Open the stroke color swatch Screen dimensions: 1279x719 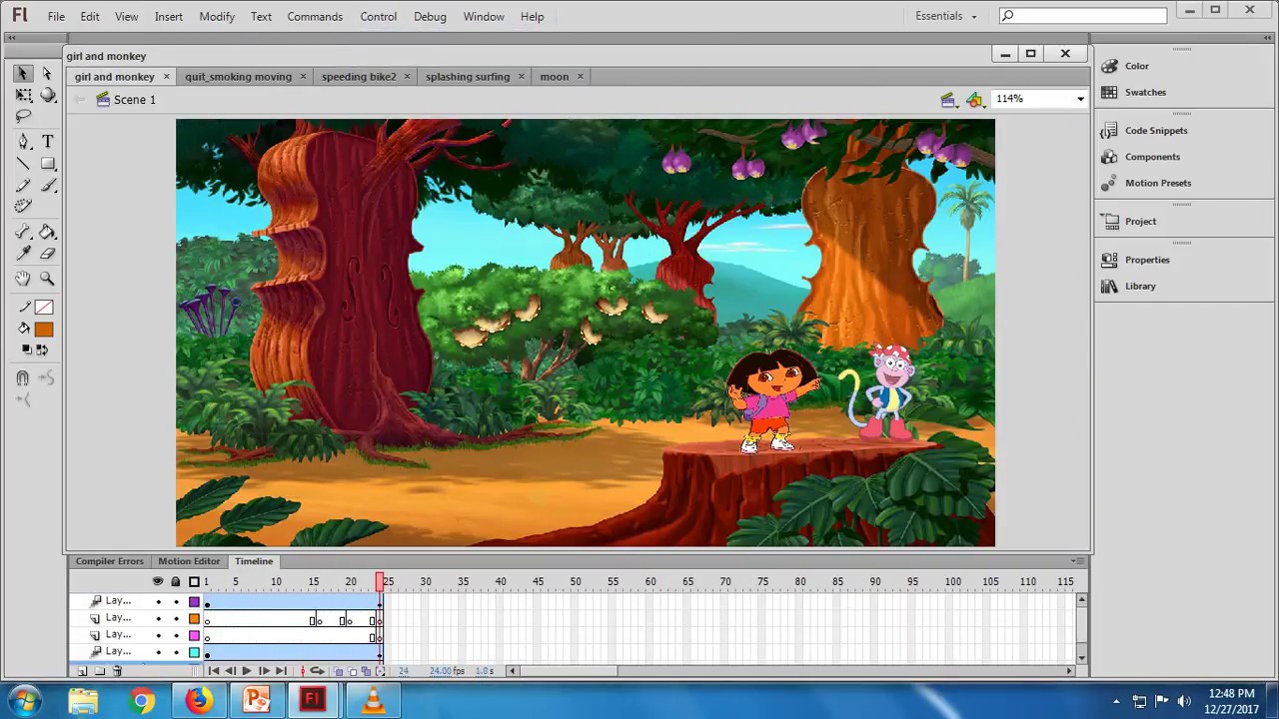[x=43, y=308]
